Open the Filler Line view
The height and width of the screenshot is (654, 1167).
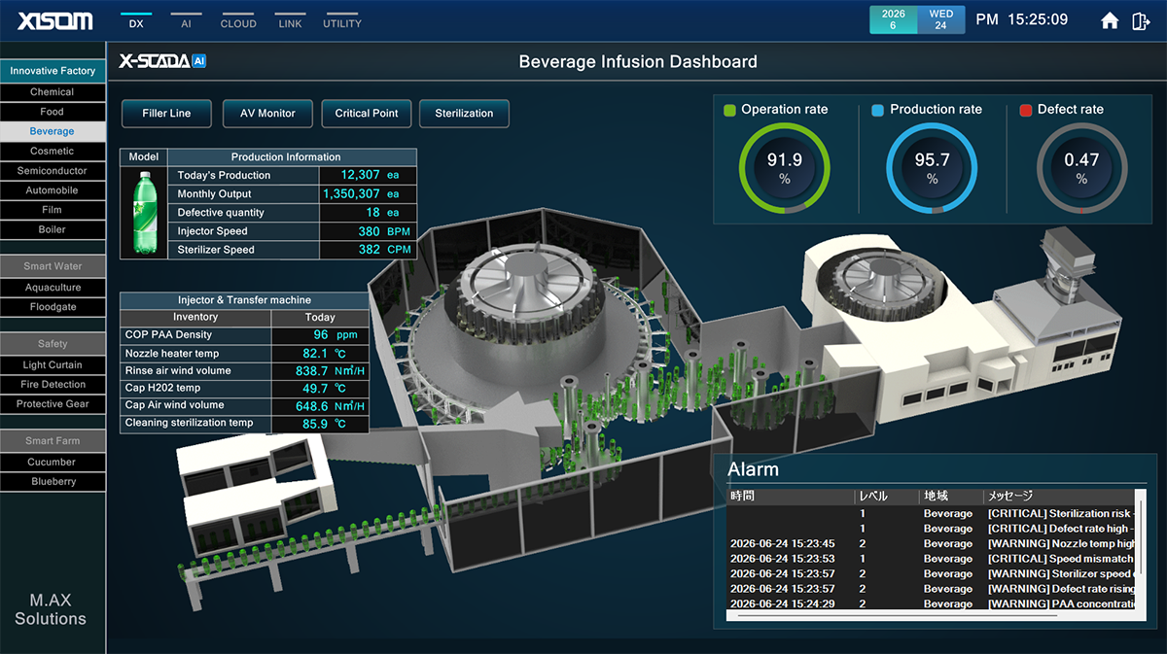tap(166, 114)
